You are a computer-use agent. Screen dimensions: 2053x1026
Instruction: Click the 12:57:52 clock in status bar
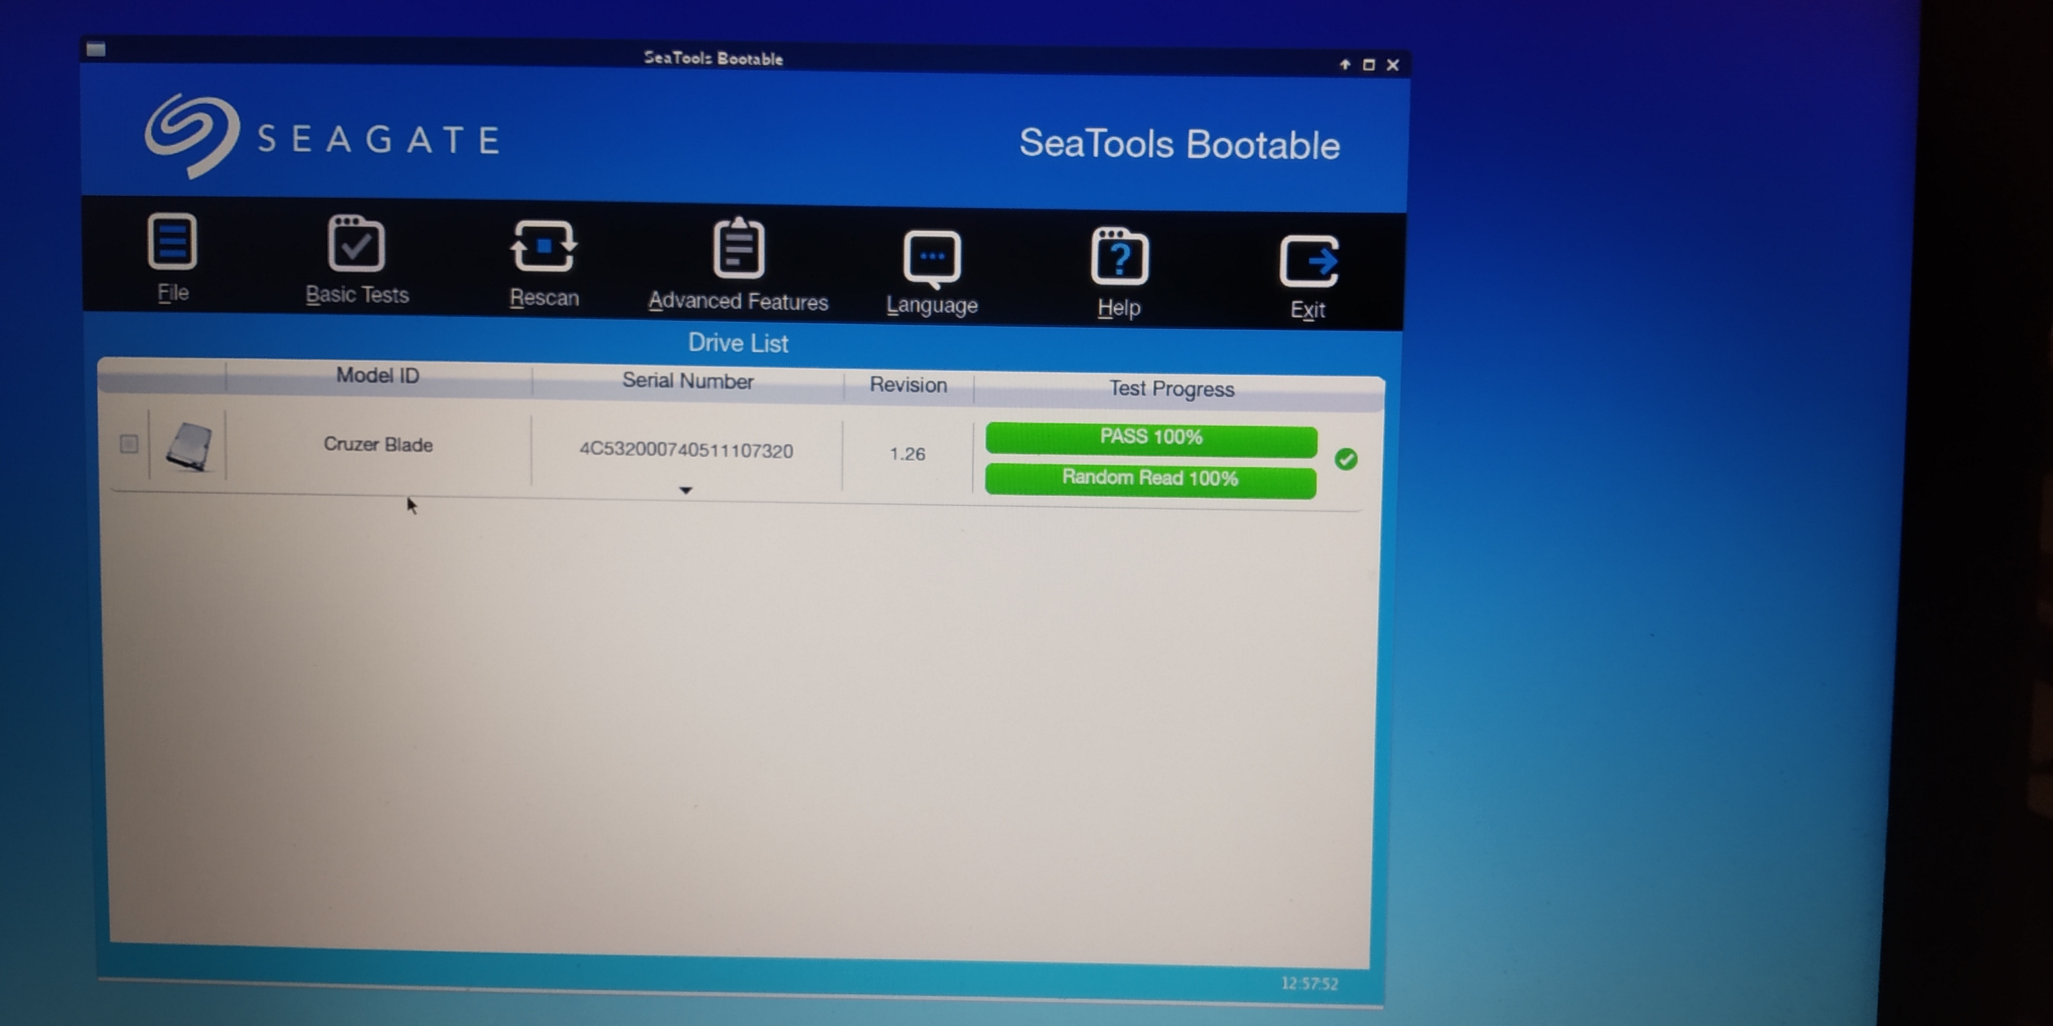pyautogui.click(x=1309, y=984)
